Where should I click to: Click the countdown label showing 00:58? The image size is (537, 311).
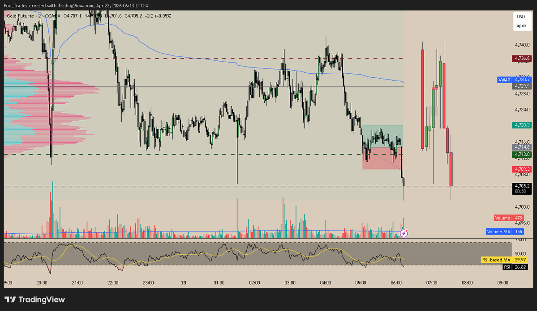point(521,190)
